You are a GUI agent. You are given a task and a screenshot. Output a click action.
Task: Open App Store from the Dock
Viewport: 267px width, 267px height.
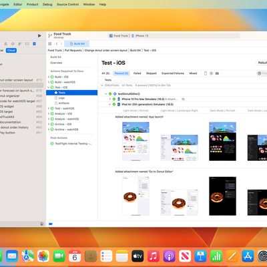[248, 256]
